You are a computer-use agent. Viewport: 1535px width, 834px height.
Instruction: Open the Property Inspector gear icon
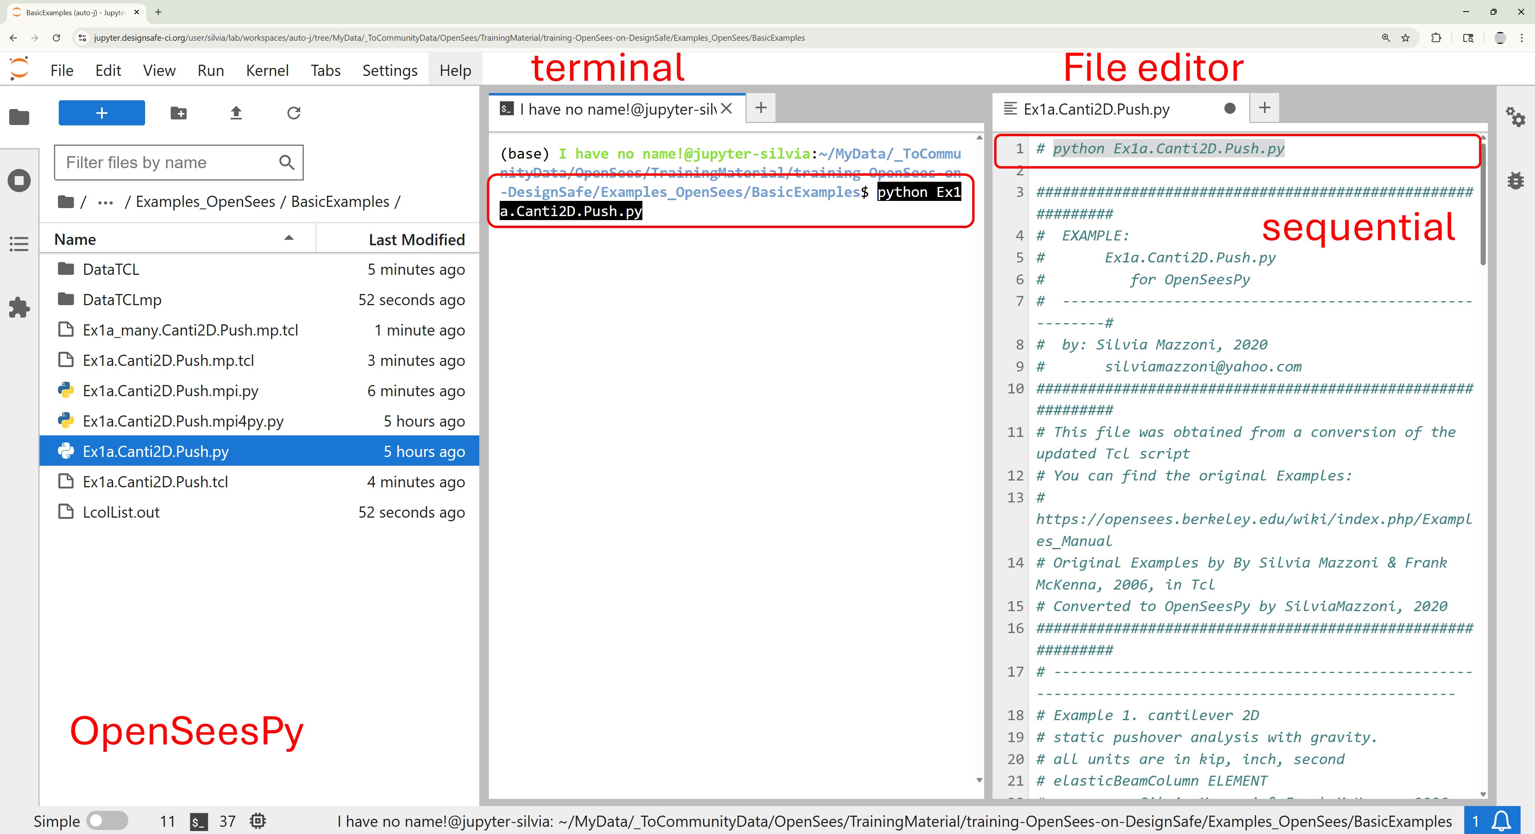tap(1515, 117)
